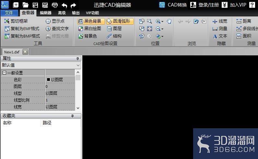258x159 pixels.
Task: Click the rotate by 35° angle icon
Action: [x=142, y=36]
